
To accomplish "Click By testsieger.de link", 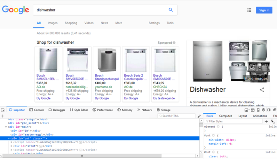I will pos(164,98).
